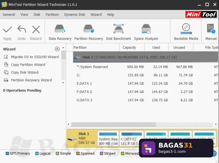The height and width of the screenshot is (163, 219).
Task: Click Disk 1 drive icon in list header
Action: click(77, 57)
